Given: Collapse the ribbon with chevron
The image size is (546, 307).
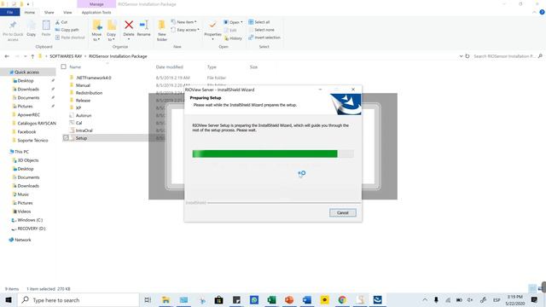Looking at the screenshot, I should 534,12.
